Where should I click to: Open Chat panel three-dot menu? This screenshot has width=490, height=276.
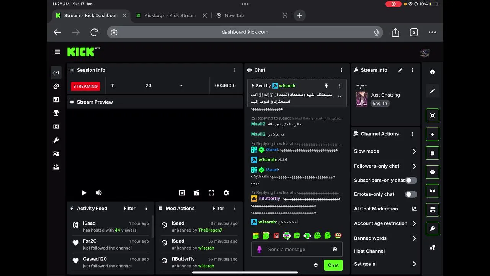coord(341,70)
